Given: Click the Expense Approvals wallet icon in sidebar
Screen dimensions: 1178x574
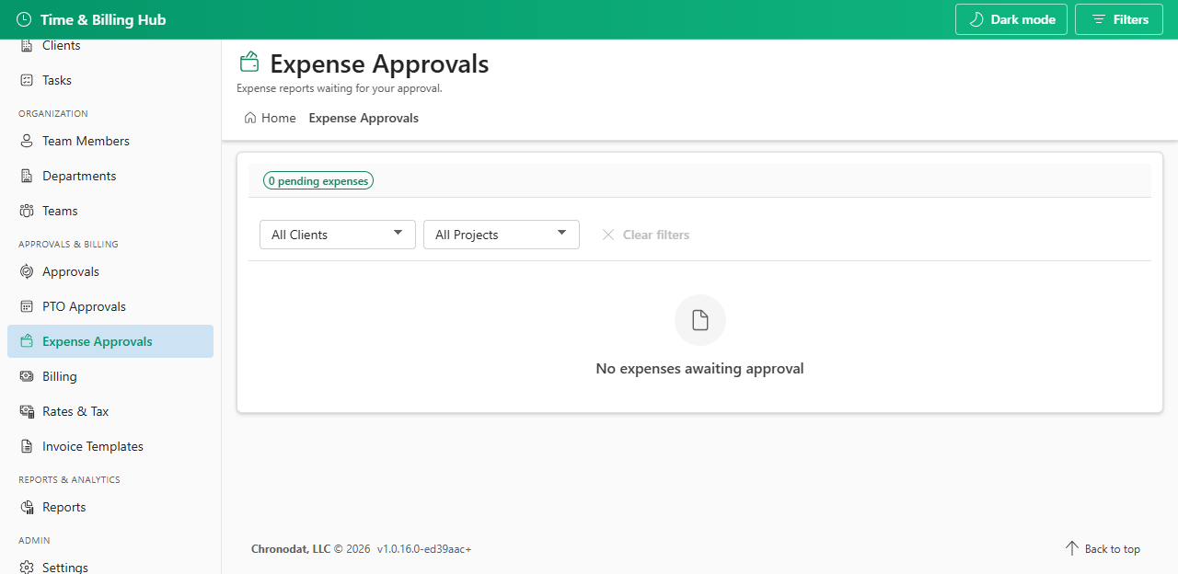Looking at the screenshot, I should 27,341.
